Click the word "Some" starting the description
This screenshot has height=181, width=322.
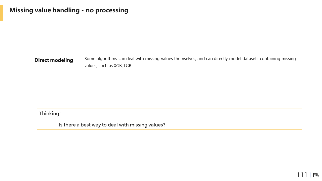click(90, 59)
